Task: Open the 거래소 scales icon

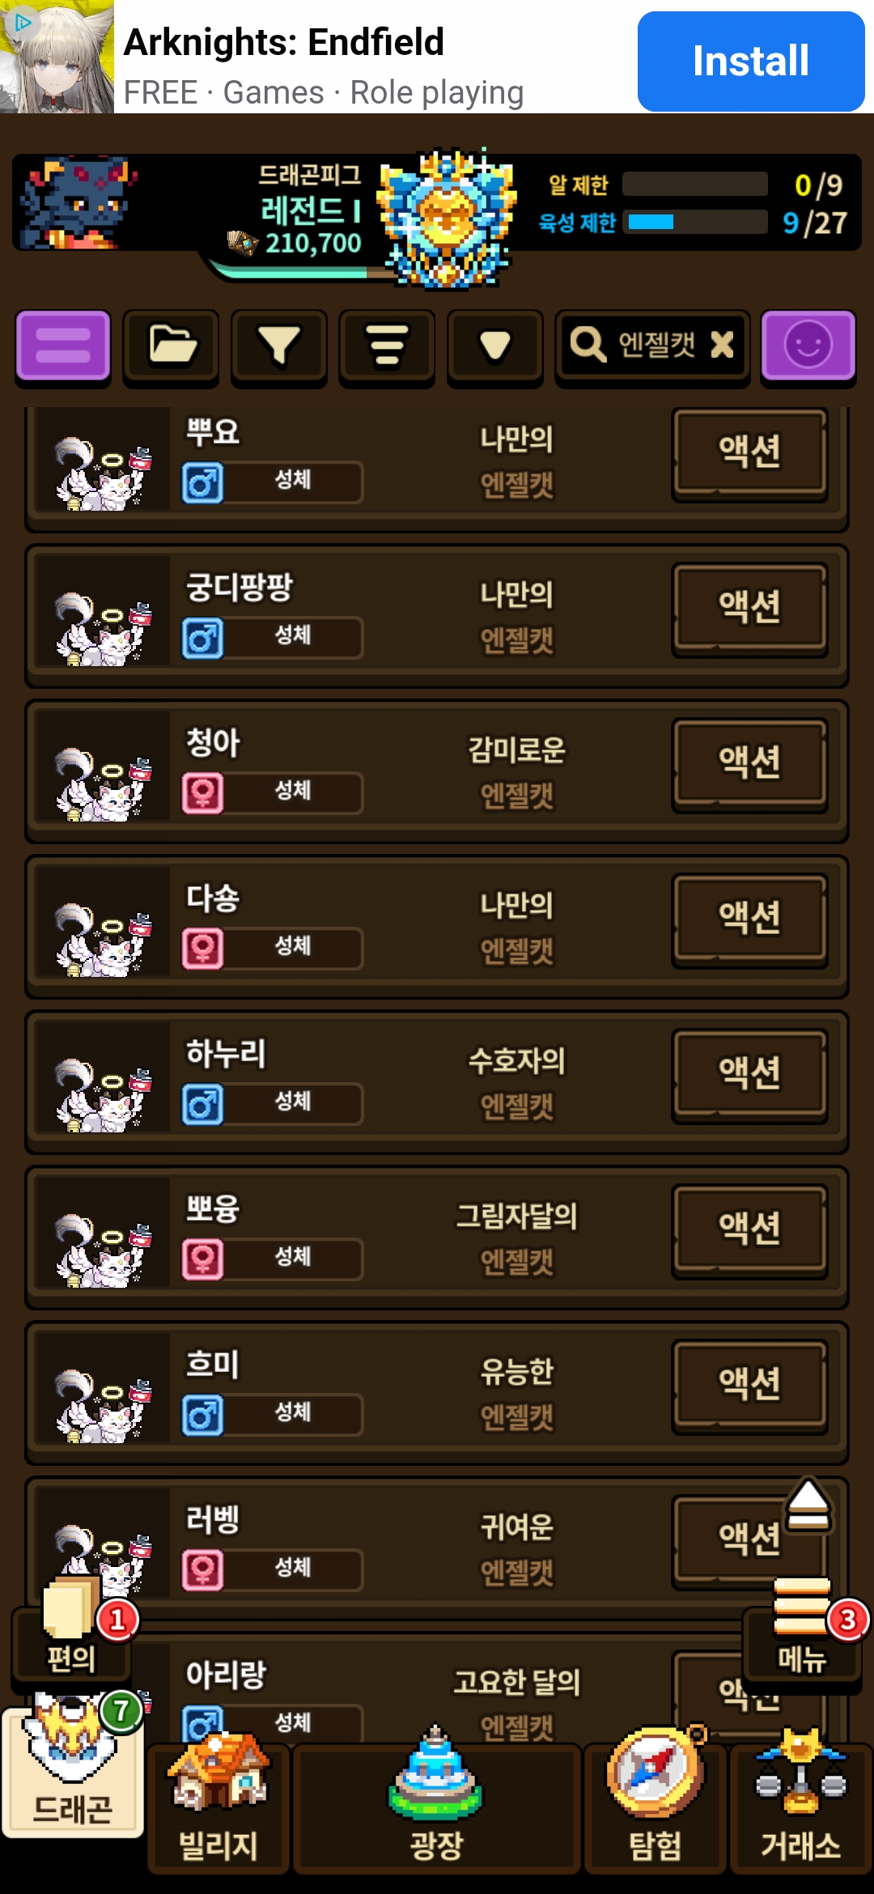Action: click(801, 1802)
